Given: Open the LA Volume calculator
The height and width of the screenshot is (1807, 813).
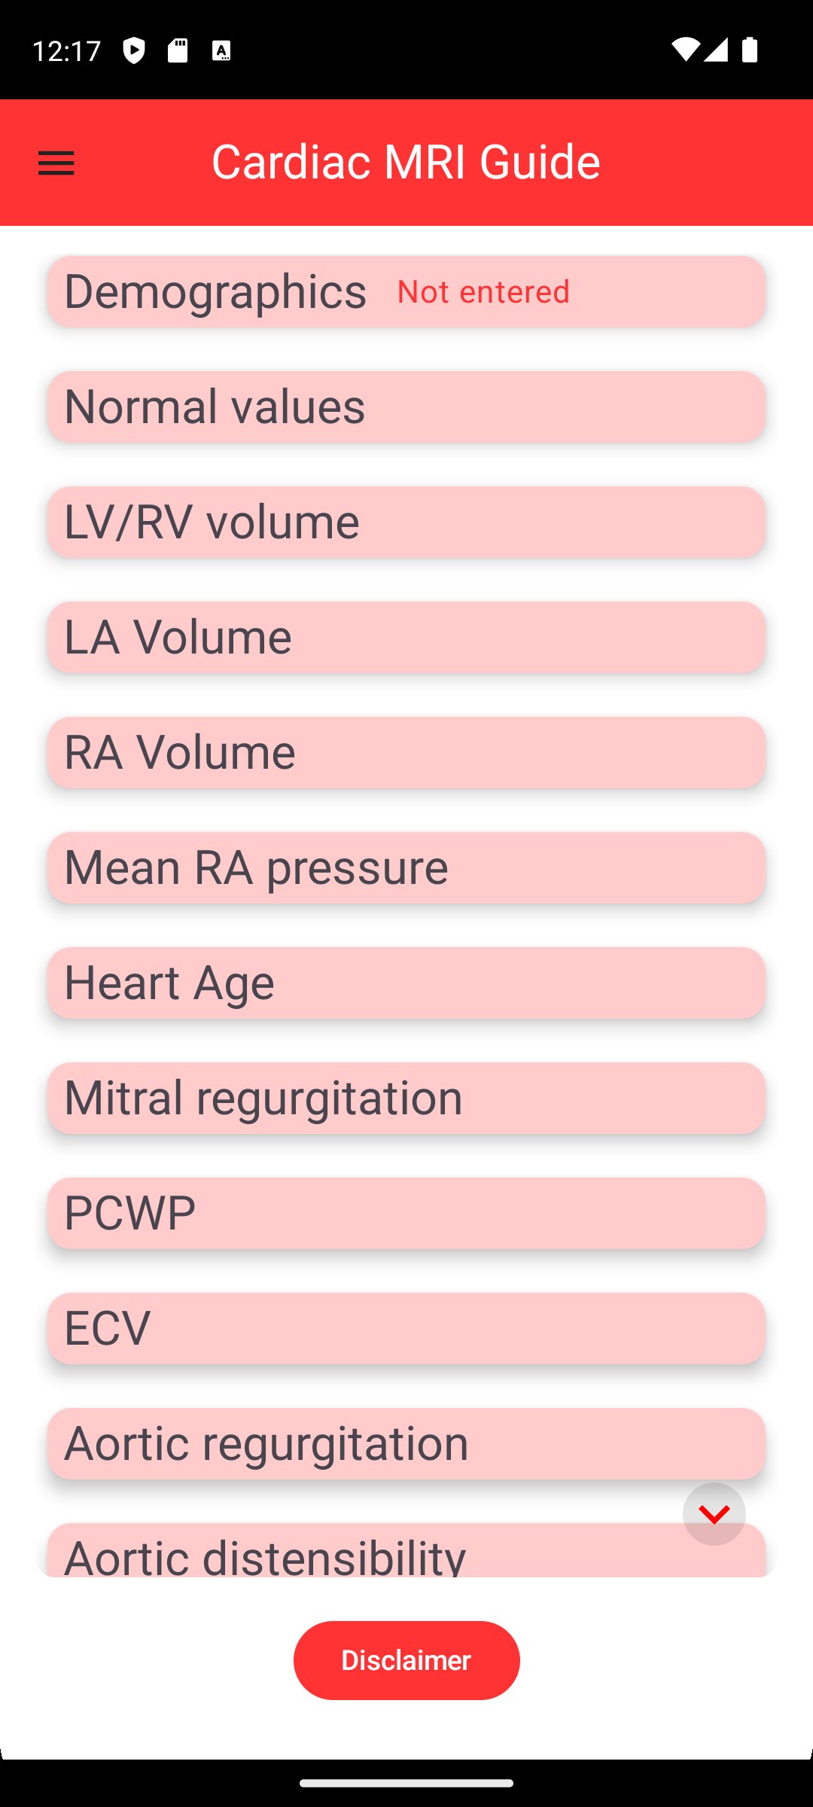Looking at the screenshot, I should 406,637.
